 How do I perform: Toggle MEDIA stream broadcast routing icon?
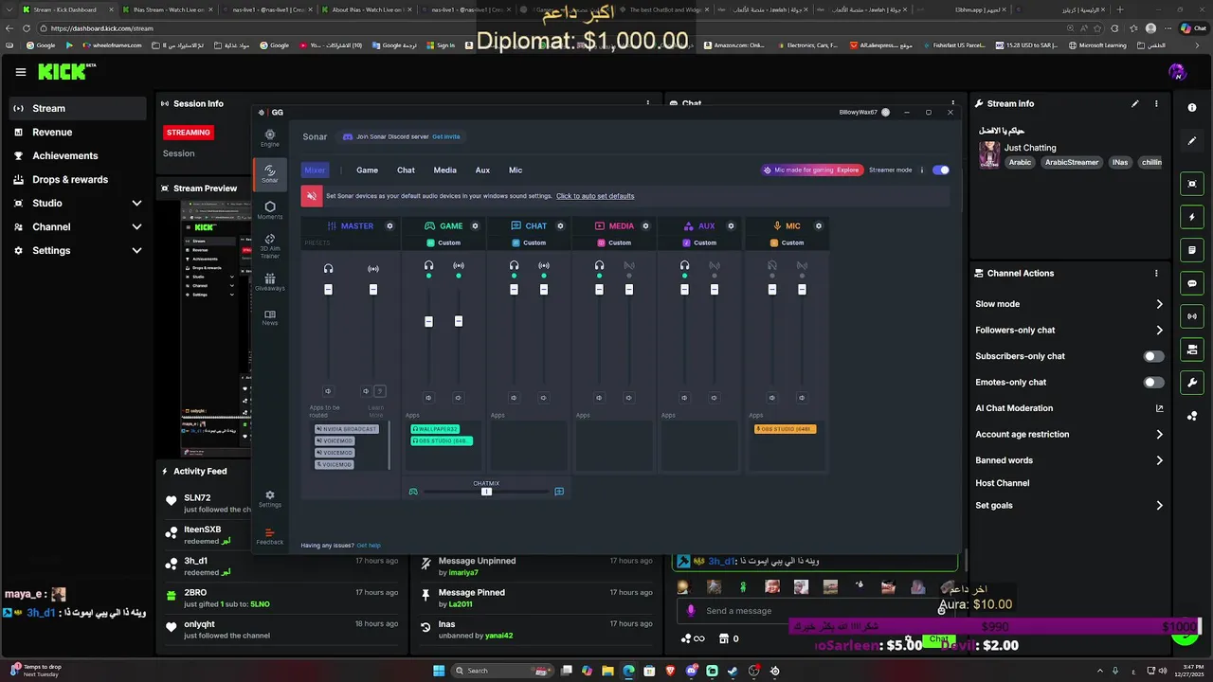tap(629, 266)
